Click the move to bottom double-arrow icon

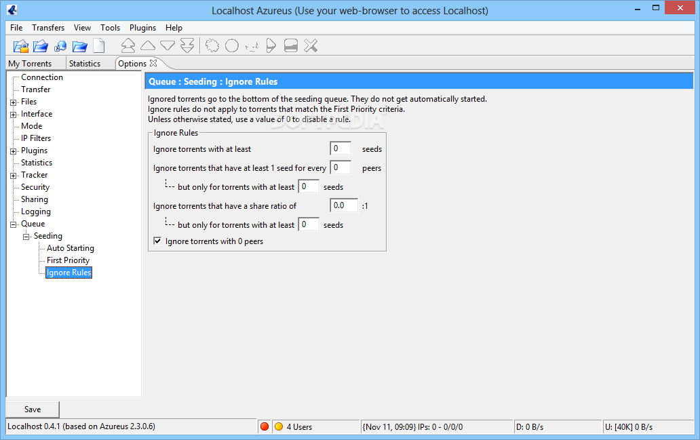[187, 45]
